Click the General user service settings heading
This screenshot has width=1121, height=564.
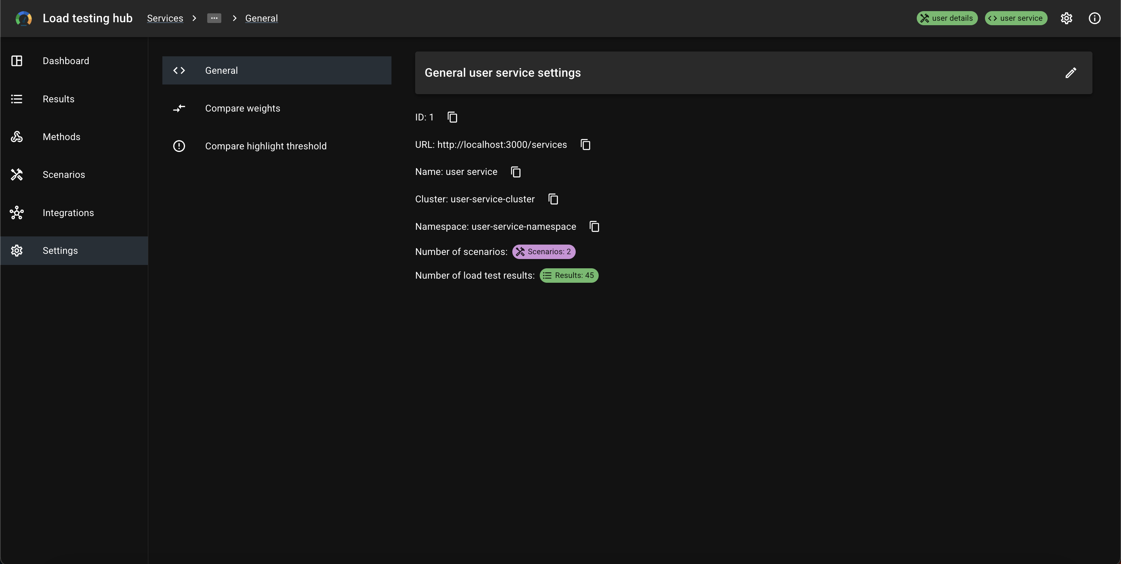click(503, 73)
